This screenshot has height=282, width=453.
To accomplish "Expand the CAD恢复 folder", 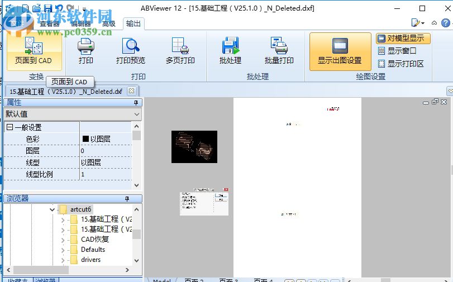I will pos(63,240).
